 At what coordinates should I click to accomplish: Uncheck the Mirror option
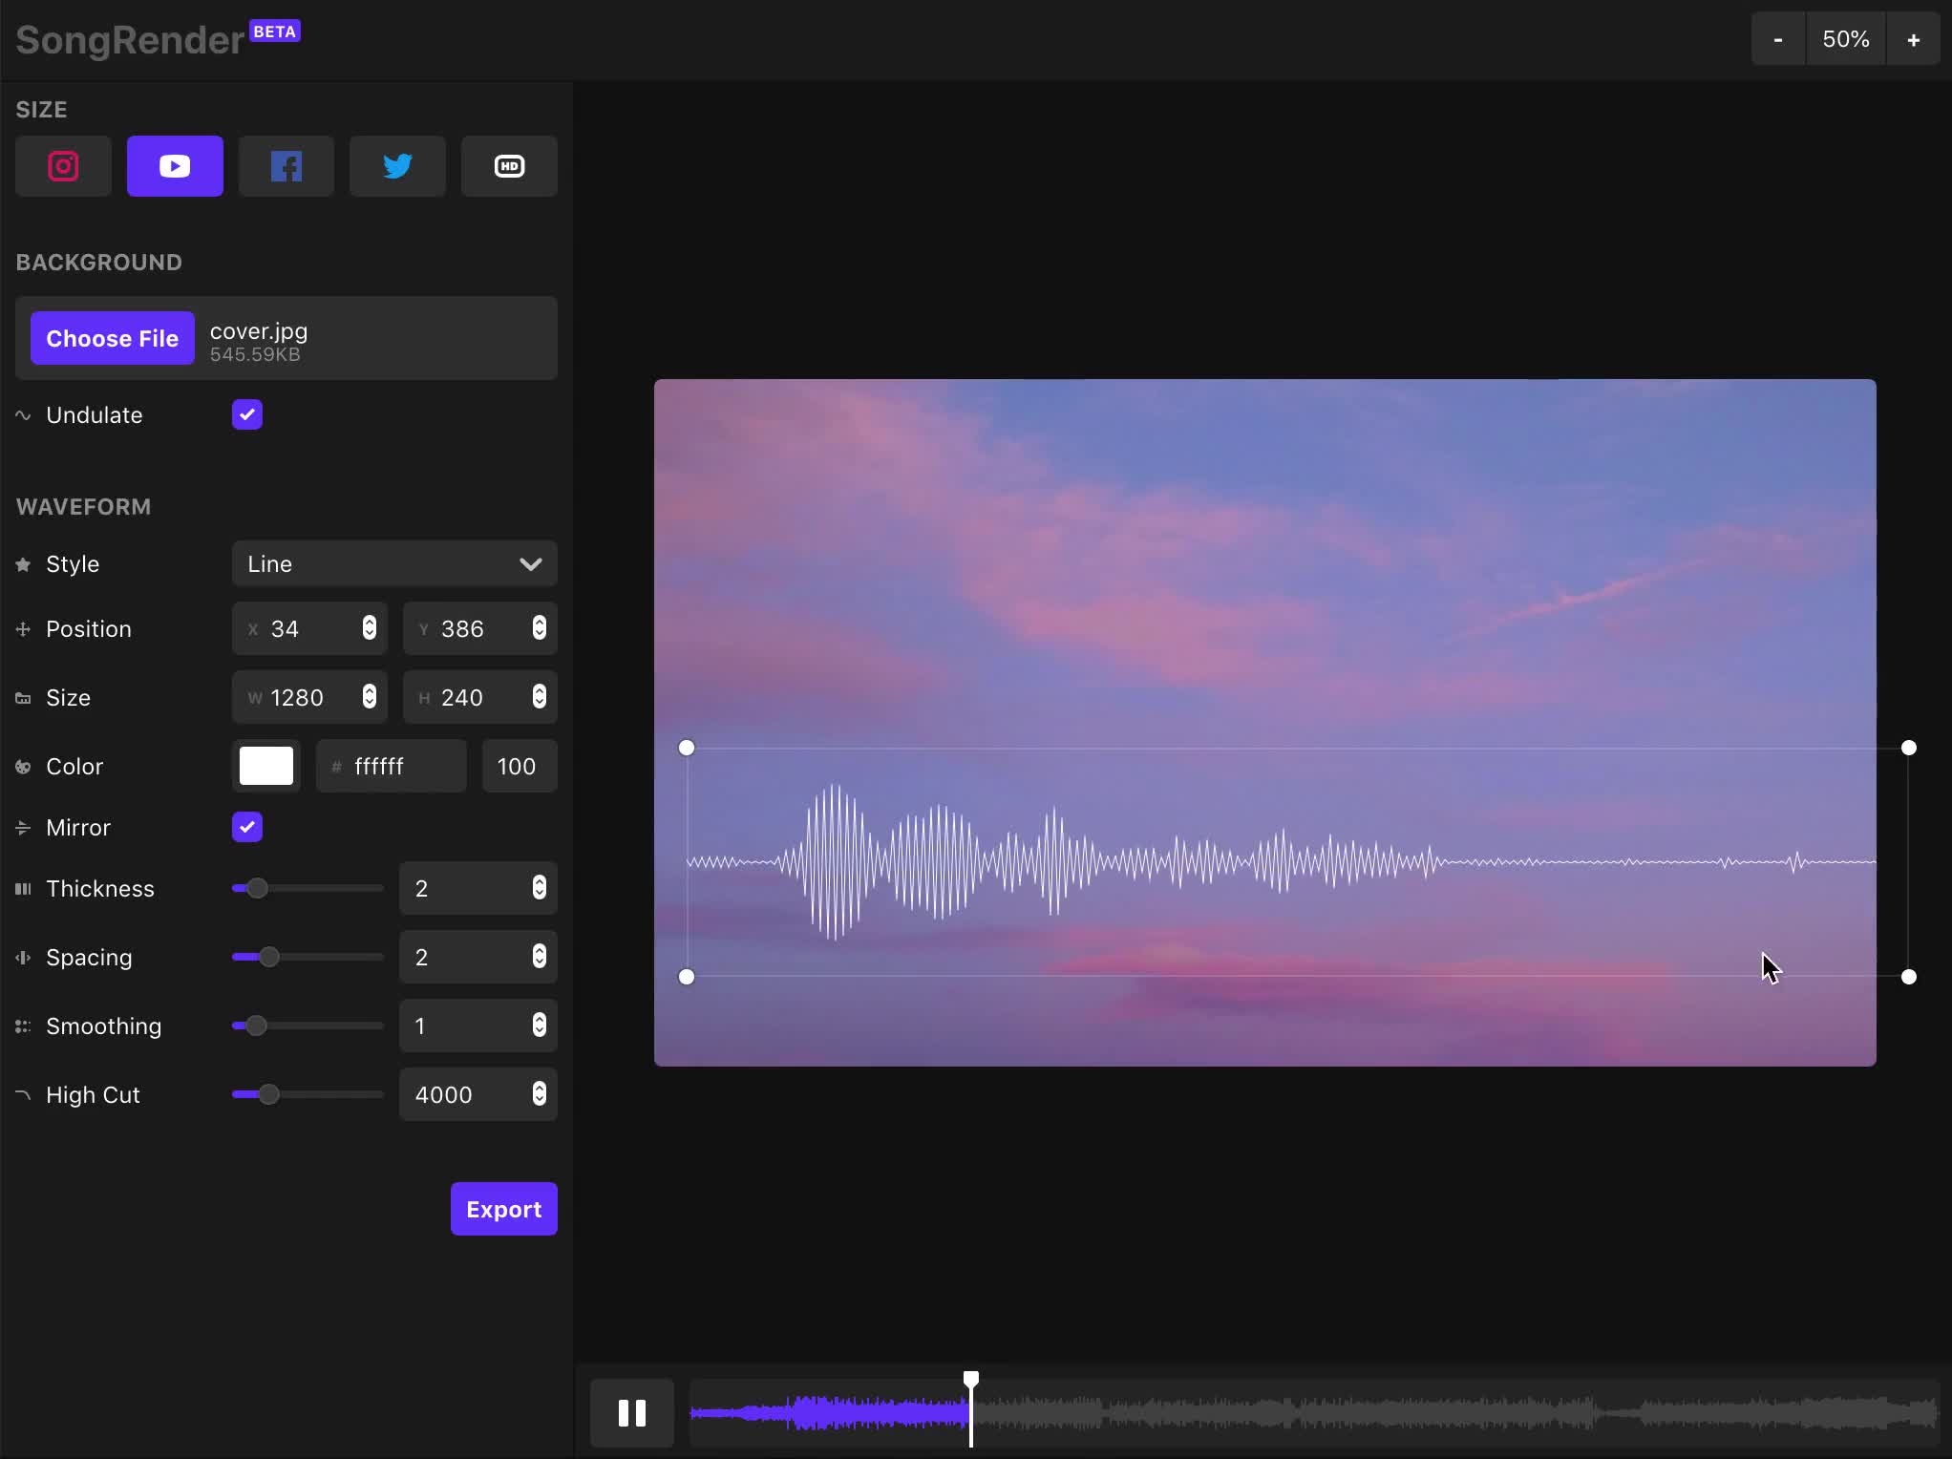pos(246,827)
